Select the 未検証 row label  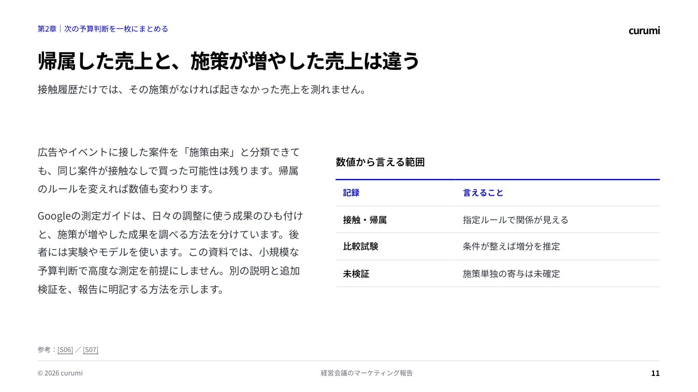tap(356, 274)
